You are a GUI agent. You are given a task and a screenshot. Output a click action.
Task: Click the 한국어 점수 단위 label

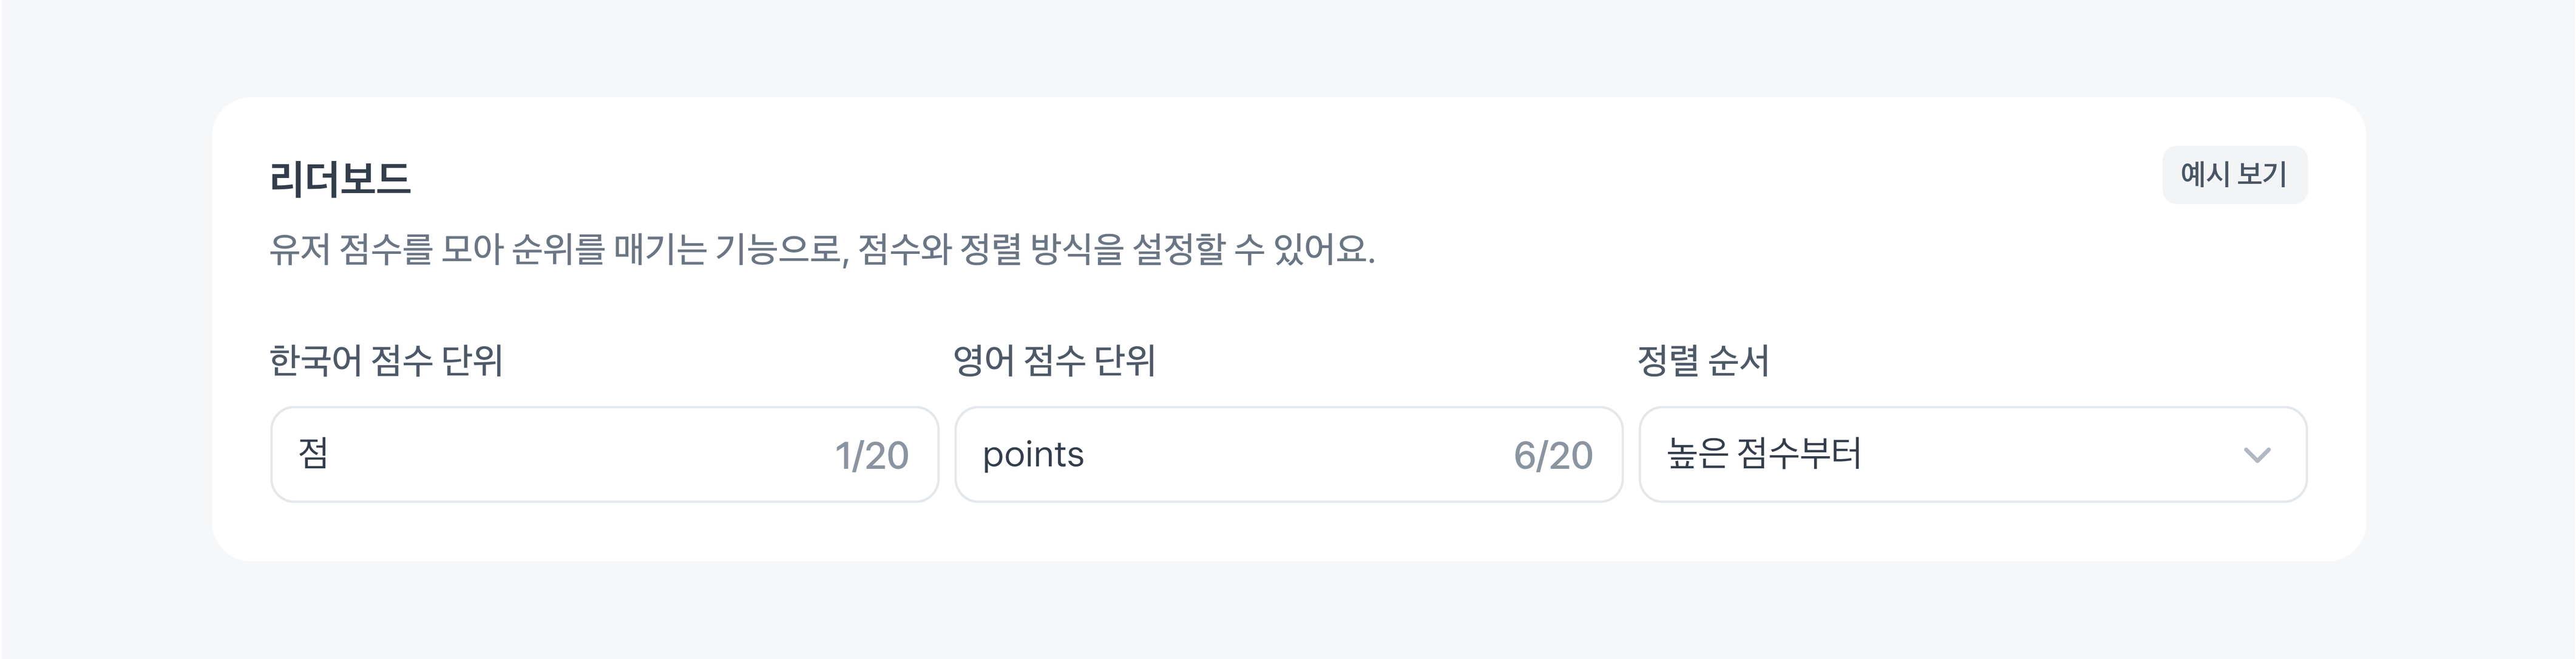point(386,361)
